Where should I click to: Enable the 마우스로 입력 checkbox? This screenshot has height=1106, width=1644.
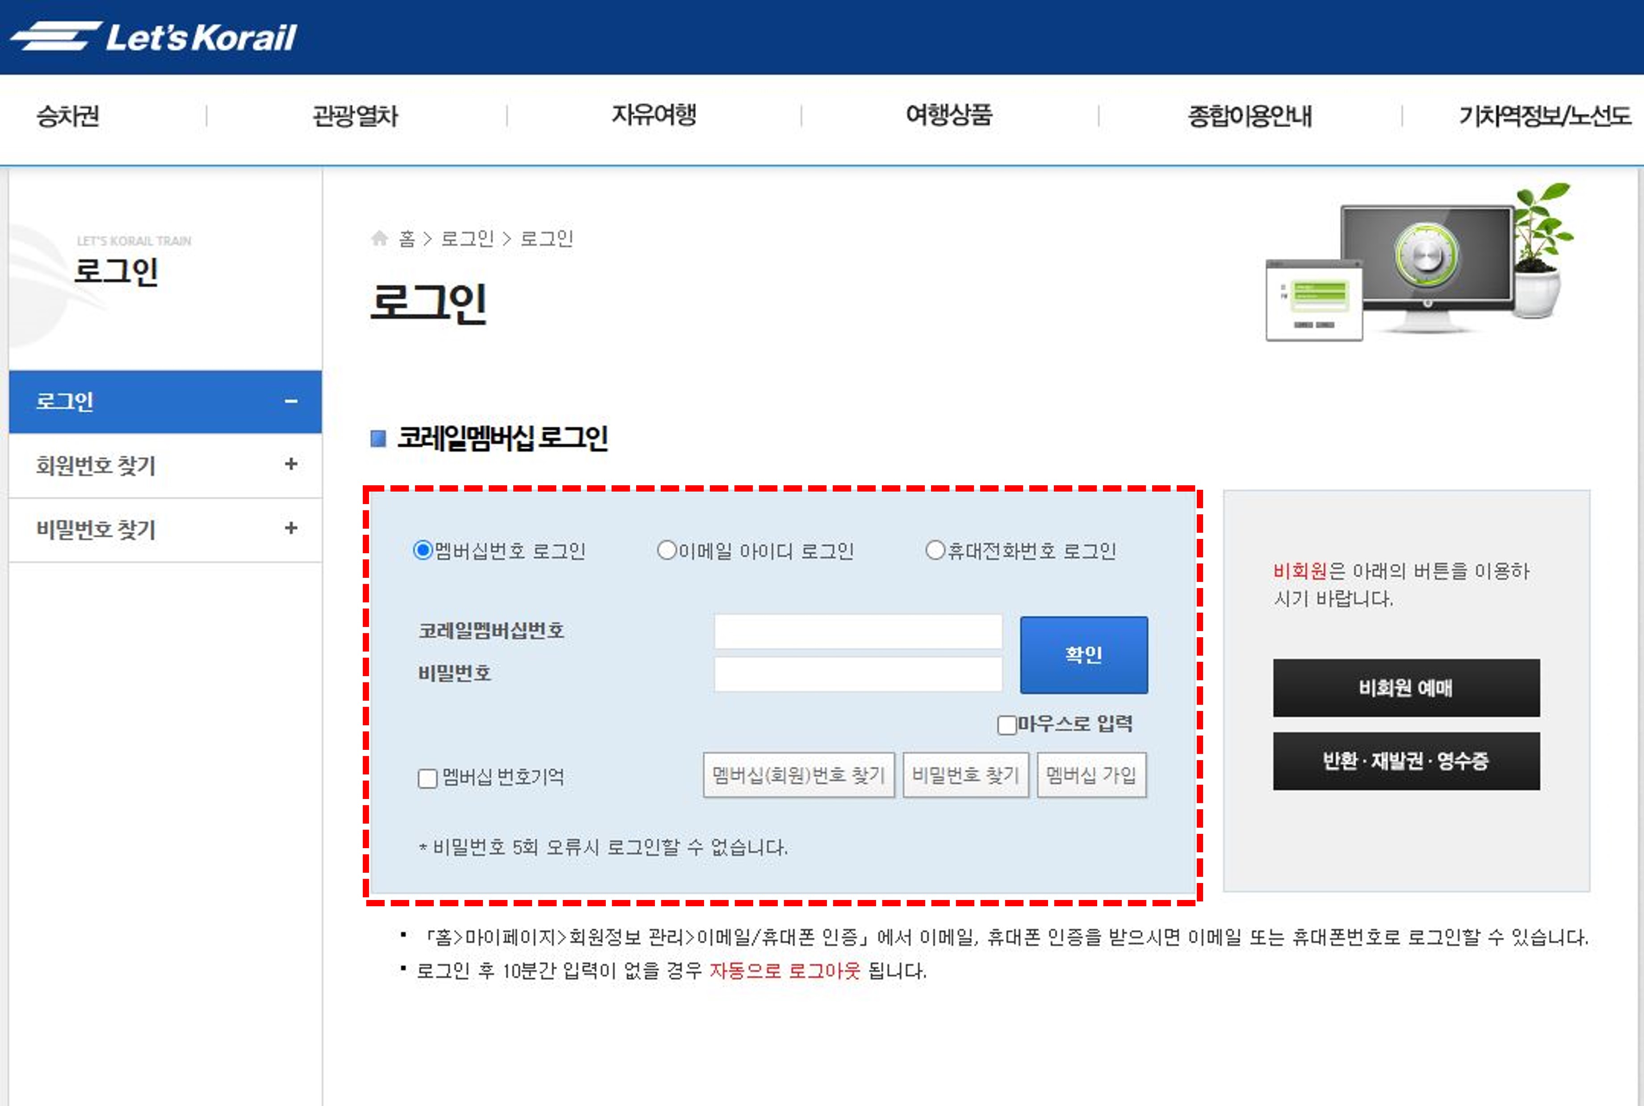[1007, 723]
